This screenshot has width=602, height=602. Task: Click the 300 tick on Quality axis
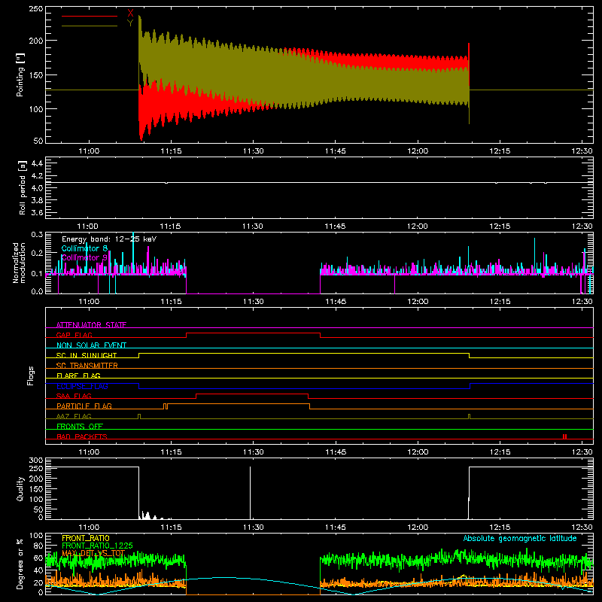[36, 461]
